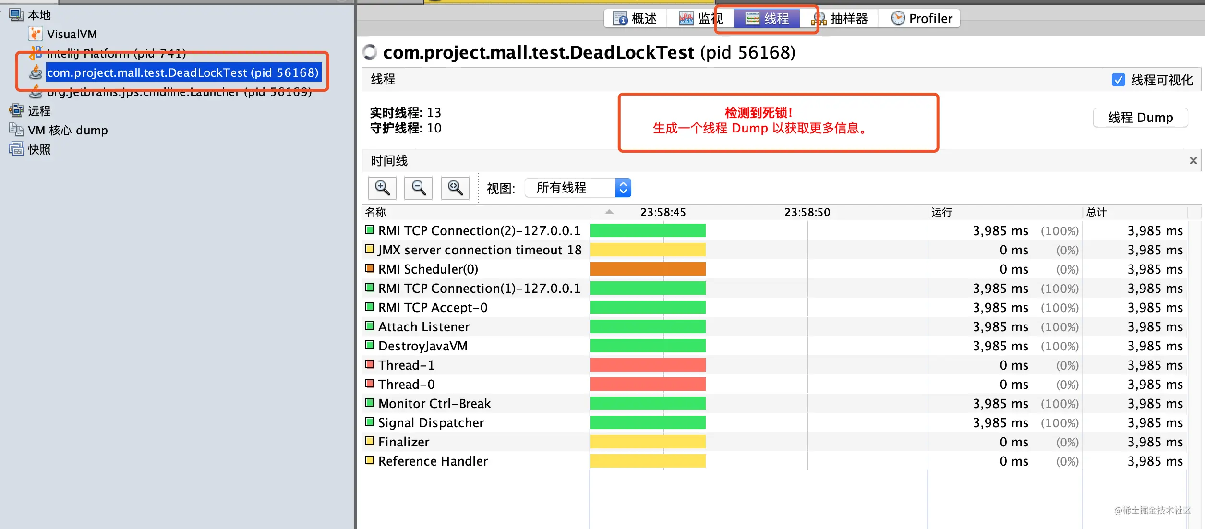This screenshot has height=529, width=1205.
Task: Click the DeadLockTest Java process icon
Action: pos(36,72)
